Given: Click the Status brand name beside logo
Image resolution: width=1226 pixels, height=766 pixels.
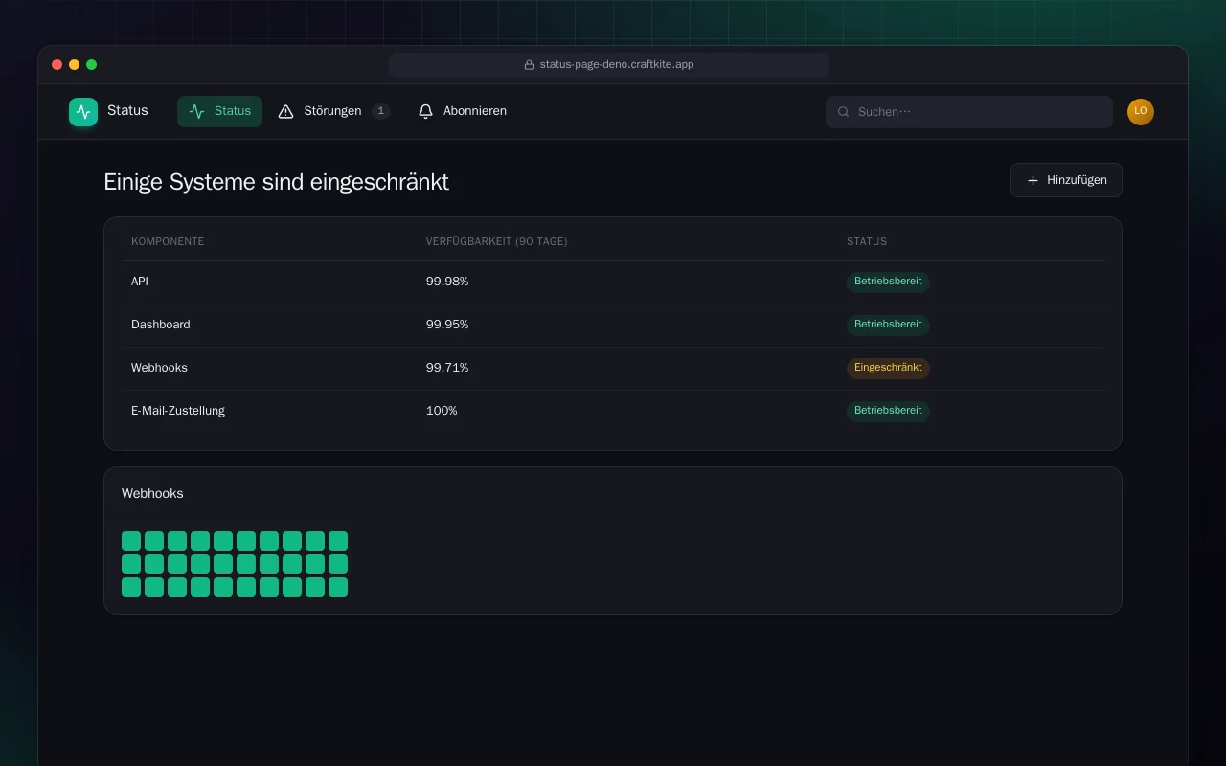Looking at the screenshot, I should [x=127, y=111].
